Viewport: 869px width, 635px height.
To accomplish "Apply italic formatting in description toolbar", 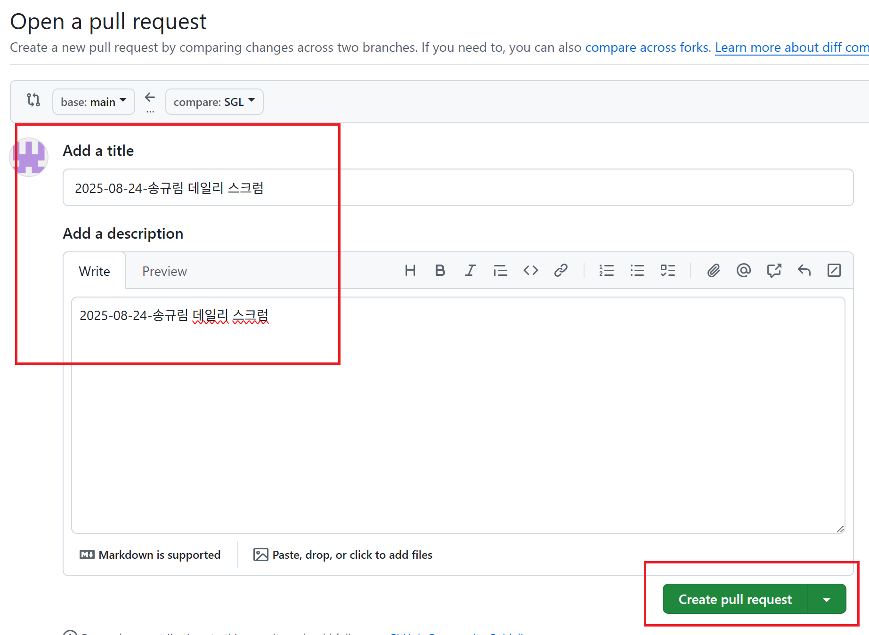I will (470, 270).
